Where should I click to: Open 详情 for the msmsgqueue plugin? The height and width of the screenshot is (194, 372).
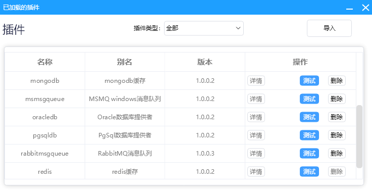coord(256,99)
